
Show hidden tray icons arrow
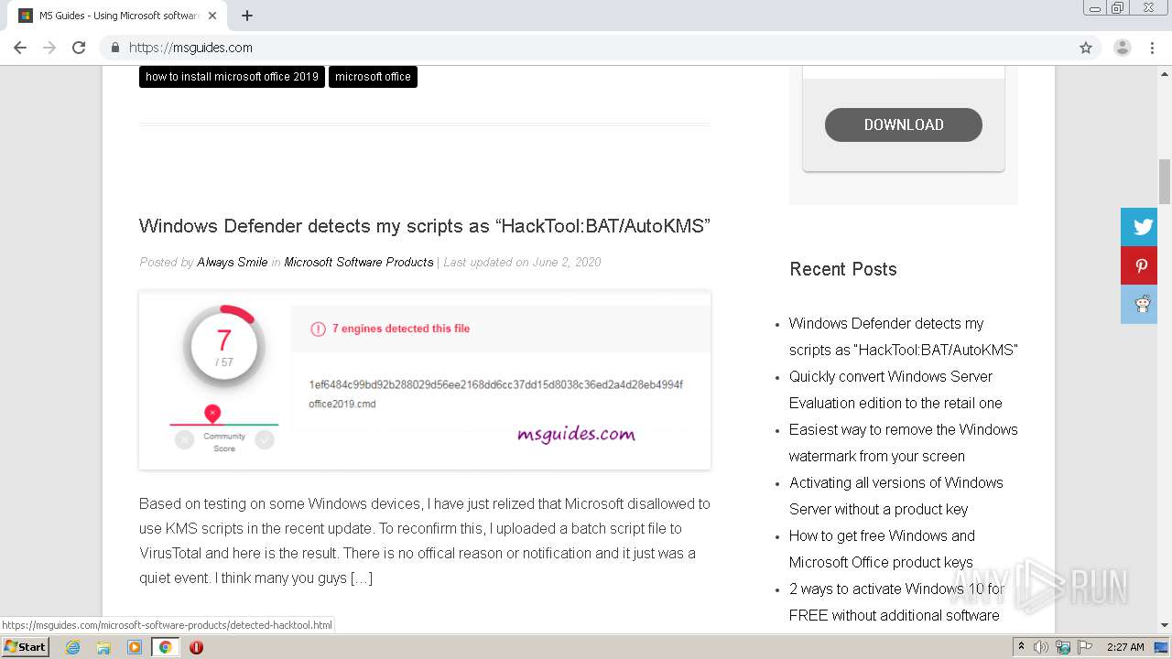click(x=1021, y=647)
